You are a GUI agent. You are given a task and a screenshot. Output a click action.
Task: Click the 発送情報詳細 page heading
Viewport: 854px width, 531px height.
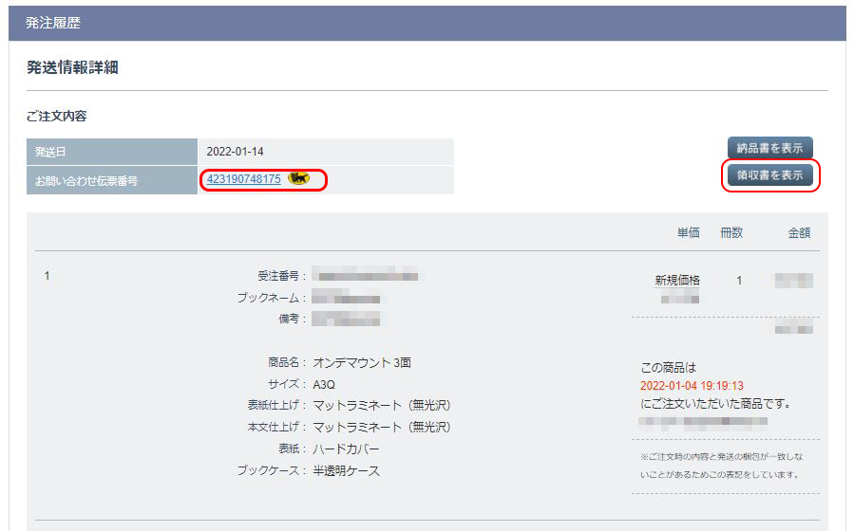coord(72,67)
